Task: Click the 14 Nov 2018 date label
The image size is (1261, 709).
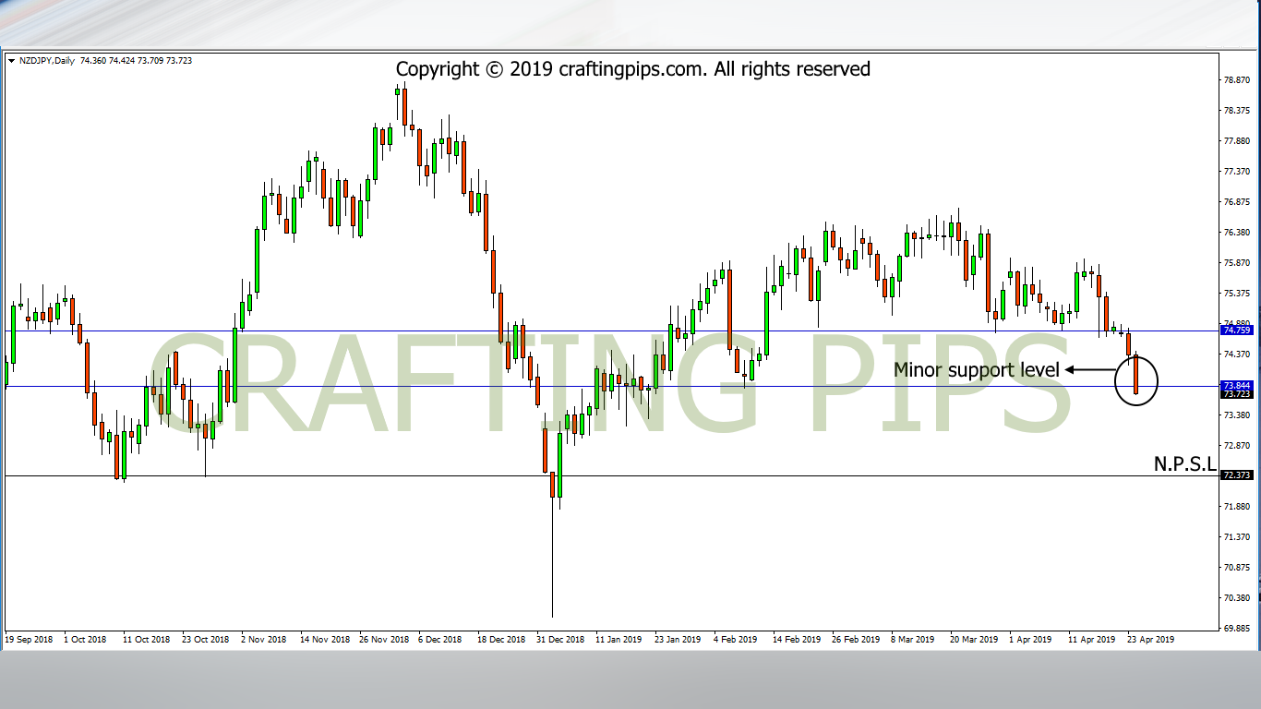Action: [x=323, y=639]
